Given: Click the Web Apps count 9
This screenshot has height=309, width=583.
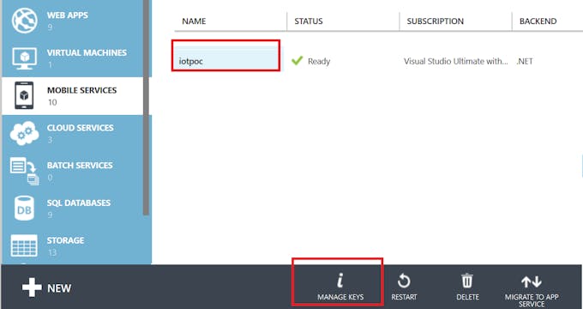Looking at the screenshot, I should point(50,27).
